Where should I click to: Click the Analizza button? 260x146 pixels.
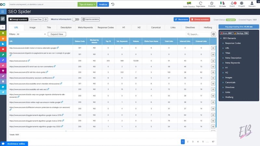click(x=103, y=4)
